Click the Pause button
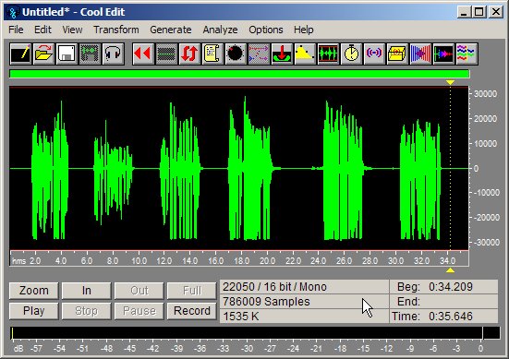 coord(139,311)
